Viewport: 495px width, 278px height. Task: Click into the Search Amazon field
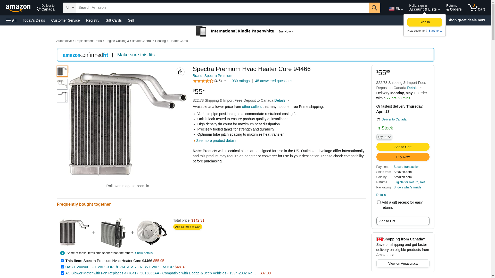[222, 8]
